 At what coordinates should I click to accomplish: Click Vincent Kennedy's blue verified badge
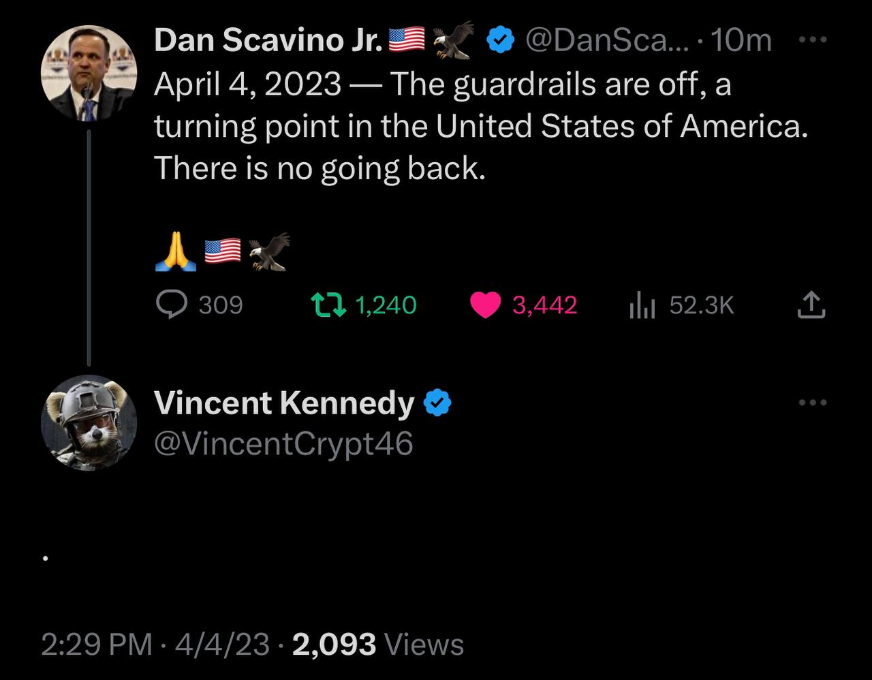(x=437, y=403)
